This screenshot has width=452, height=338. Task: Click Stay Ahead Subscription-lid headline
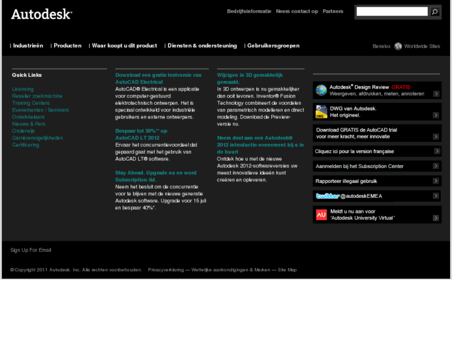coord(155,176)
